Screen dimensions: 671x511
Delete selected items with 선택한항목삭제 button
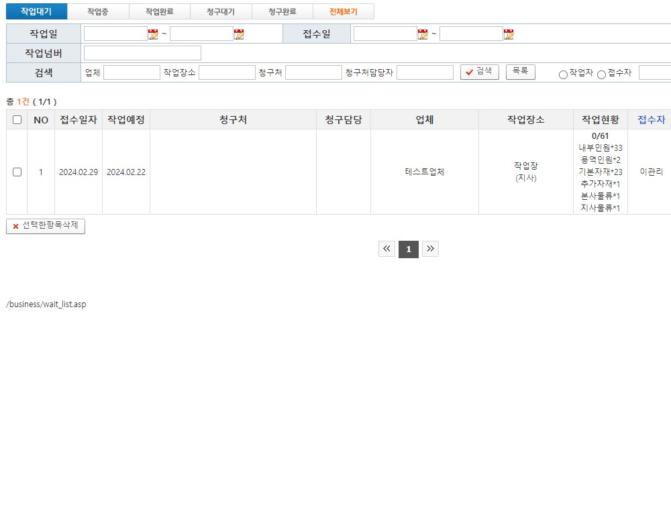pos(46,226)
